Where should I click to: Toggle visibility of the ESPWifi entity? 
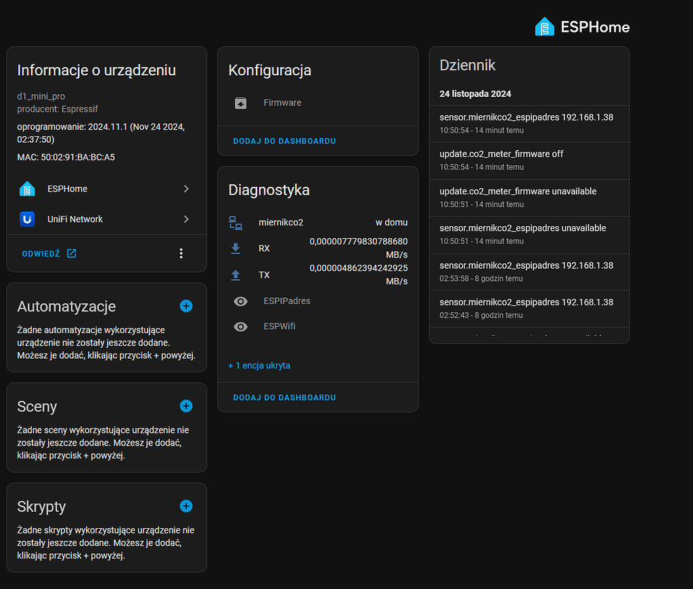point(240,326)
